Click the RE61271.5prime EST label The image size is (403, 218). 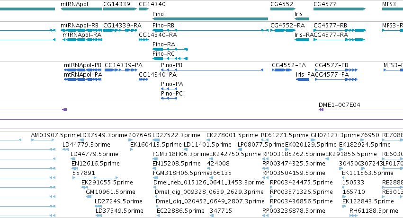285,135
